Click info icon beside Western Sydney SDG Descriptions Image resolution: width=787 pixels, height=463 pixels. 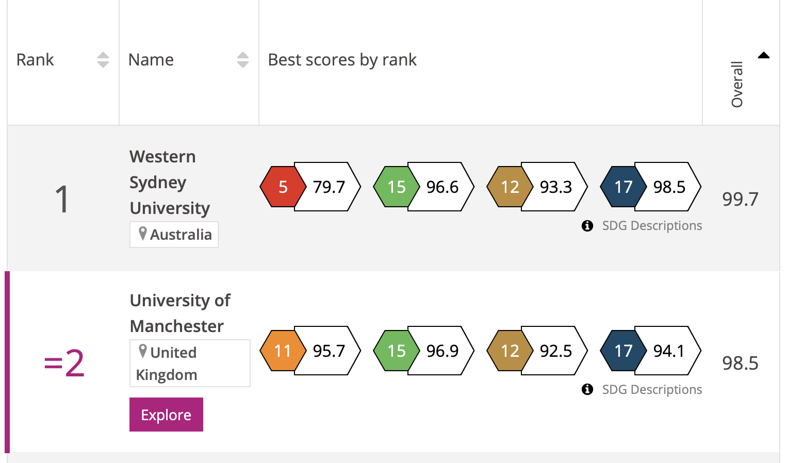[x=587, y=226]
